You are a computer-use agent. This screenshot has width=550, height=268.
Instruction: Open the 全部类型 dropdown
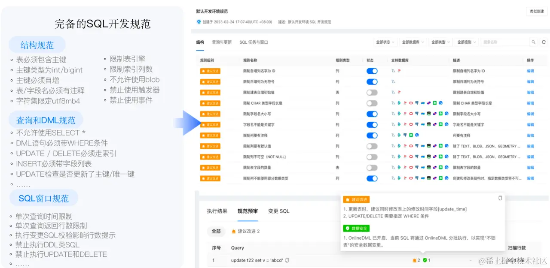click(x=441, y=42)
